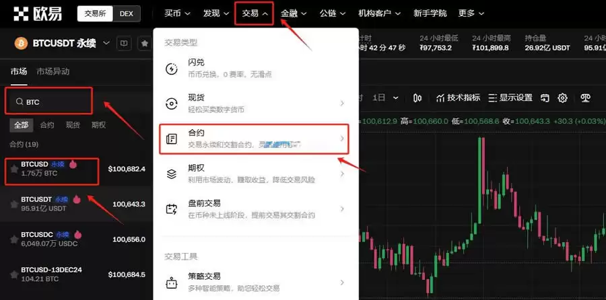
Task: Select price $100,684.5 of BTCUSD-13DEC24
Action: click(127, 274)
